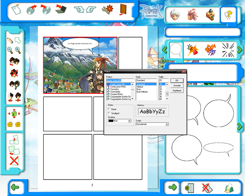Select Cooper Black in the font list
Screen dimensions: 245x196
point(116,94)
